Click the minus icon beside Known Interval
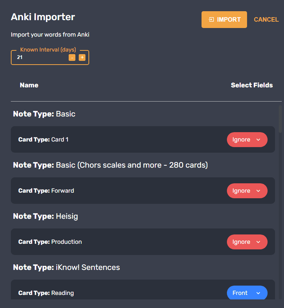The image size is (284, 308). click(x=72, y=57)
